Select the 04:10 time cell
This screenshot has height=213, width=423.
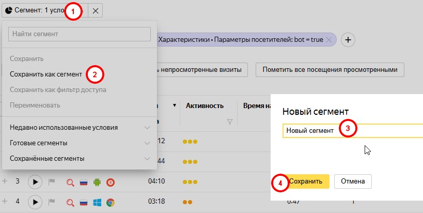pyautogui.click(x=156, y=181)
